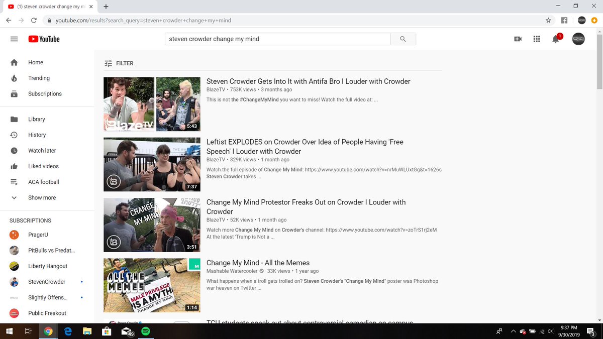Viewport: 603px width, 339px height.
Task: Open Leftist EXPLODES video thumbnail
Action: coord(152,164)
